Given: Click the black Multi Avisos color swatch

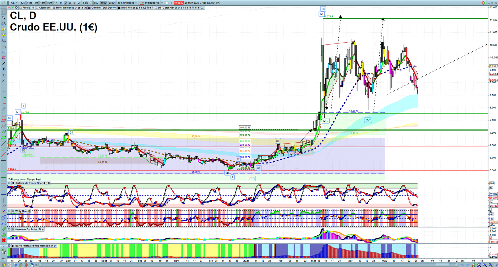Looking at the screenshot, I should coord(119,7).
